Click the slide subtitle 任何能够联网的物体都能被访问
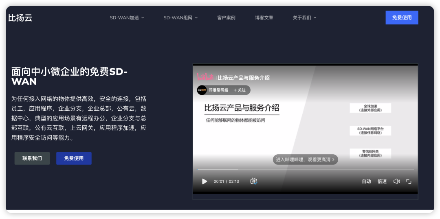Viewport: 440px width, 219px height. [x=236, y=120]
